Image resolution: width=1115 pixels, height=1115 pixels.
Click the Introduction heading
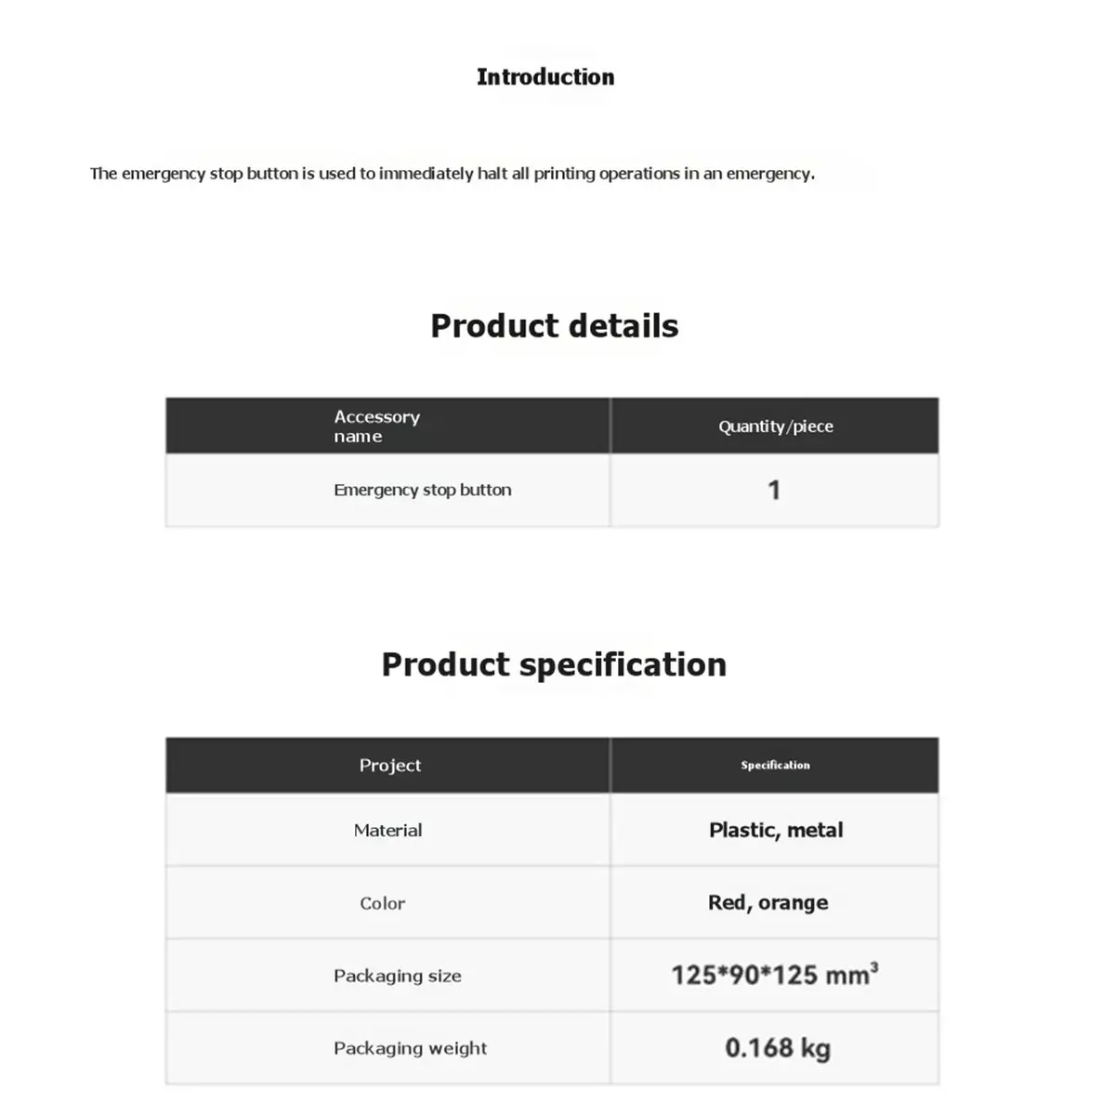tap(545, 77)
